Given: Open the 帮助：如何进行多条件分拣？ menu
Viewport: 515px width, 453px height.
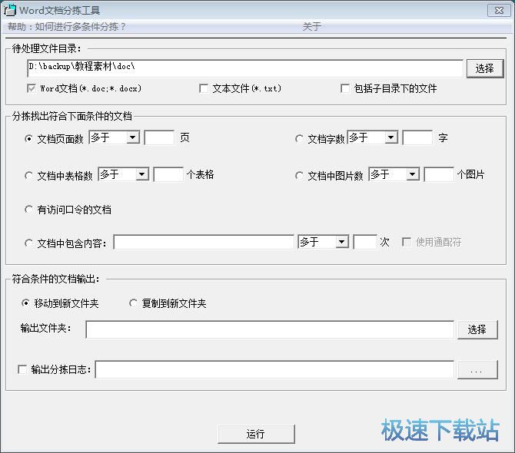Looking at the screenshot, I should (x=67, y=27).
